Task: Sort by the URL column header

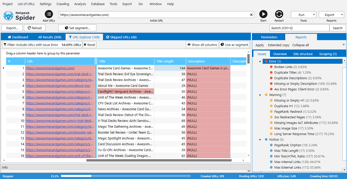Action: pyautogui.click(x=60, y=61)
